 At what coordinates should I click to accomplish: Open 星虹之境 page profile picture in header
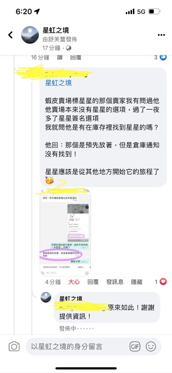30,35
